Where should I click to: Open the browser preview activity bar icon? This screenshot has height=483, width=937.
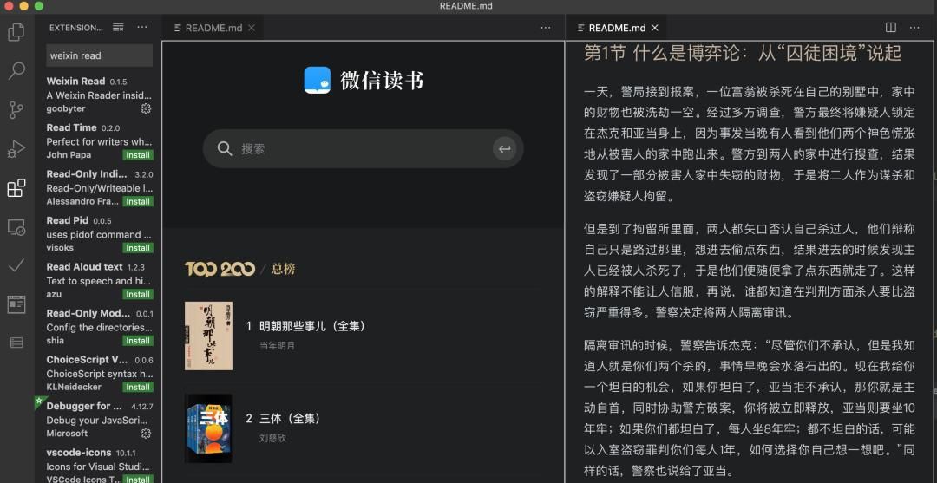click(x=16, y=304)
